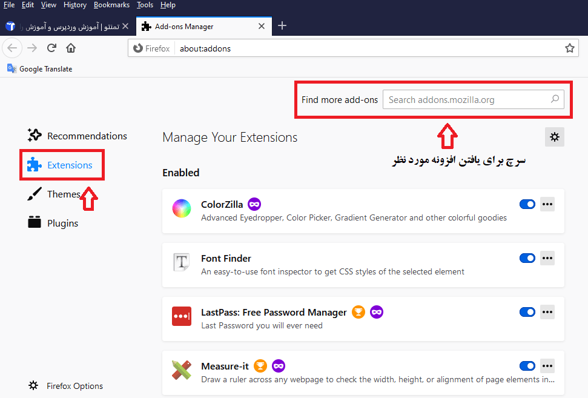This screenshot has width=588, height=398.
Task: Open the Edit menu
Action: 28,5
